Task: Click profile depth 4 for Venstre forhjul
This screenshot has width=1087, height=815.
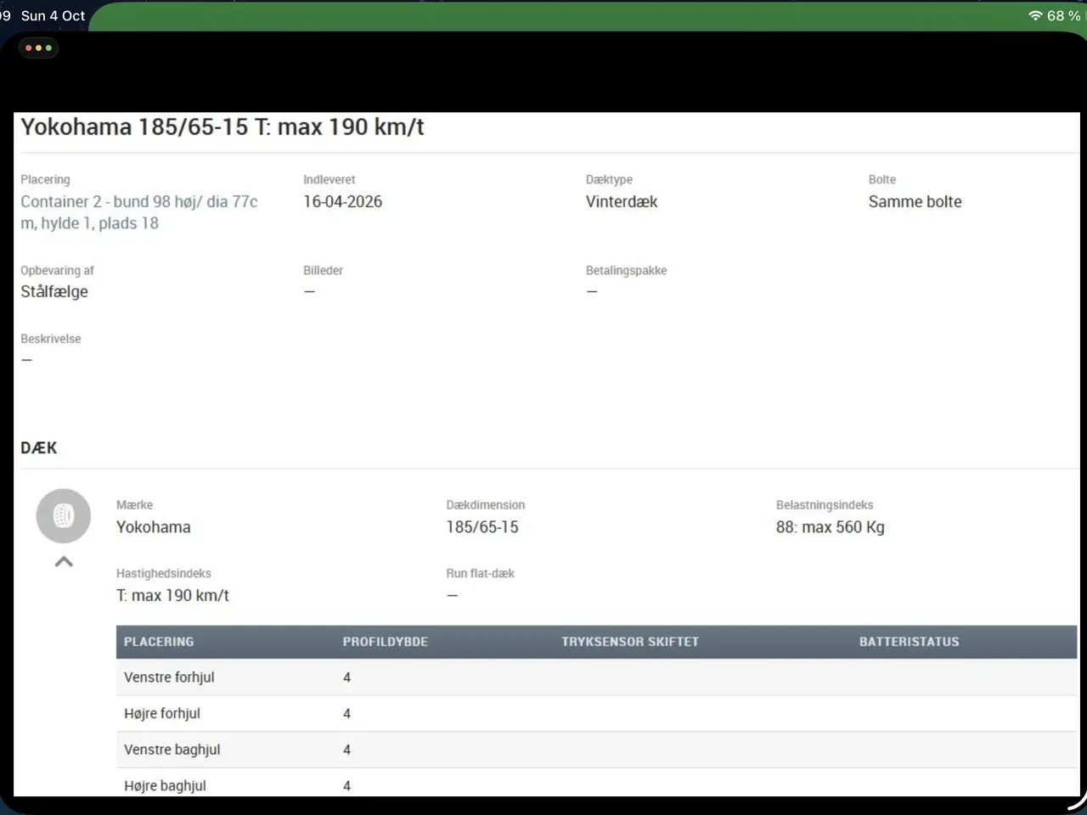Action: point(346,677)
